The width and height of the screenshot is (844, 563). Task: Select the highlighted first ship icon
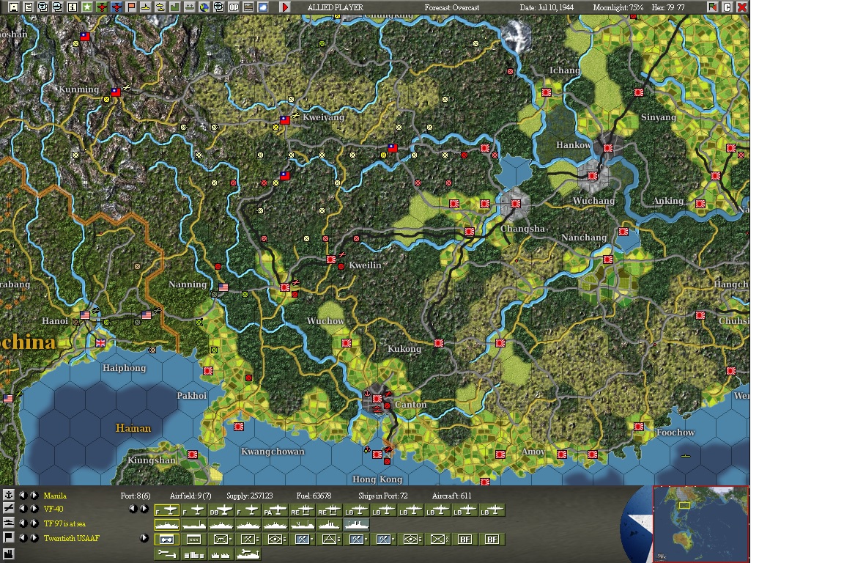click(167, 524)
